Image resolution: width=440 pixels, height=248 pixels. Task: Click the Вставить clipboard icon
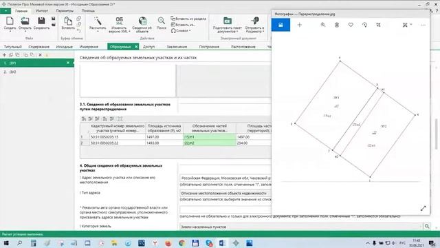coord(68,21)
